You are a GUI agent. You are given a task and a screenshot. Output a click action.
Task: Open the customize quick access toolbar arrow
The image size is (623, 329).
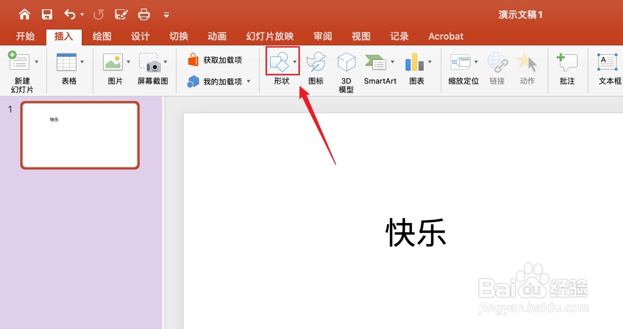pyautogui.click(x=166, y=15)
